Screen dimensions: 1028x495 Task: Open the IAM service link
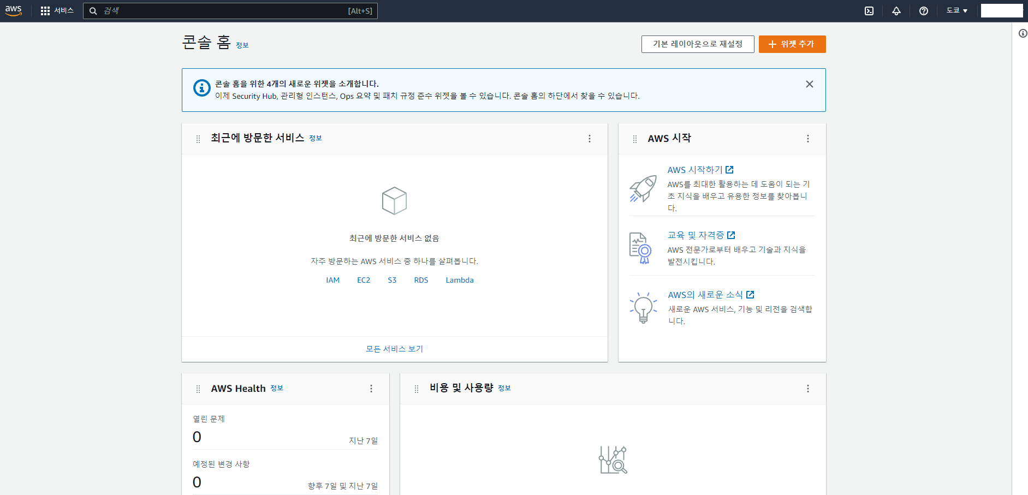[333, 280]
